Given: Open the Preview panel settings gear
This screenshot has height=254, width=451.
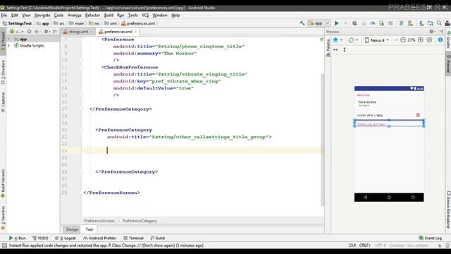Looking at the screenshot, I should click(x=432, y=31).
